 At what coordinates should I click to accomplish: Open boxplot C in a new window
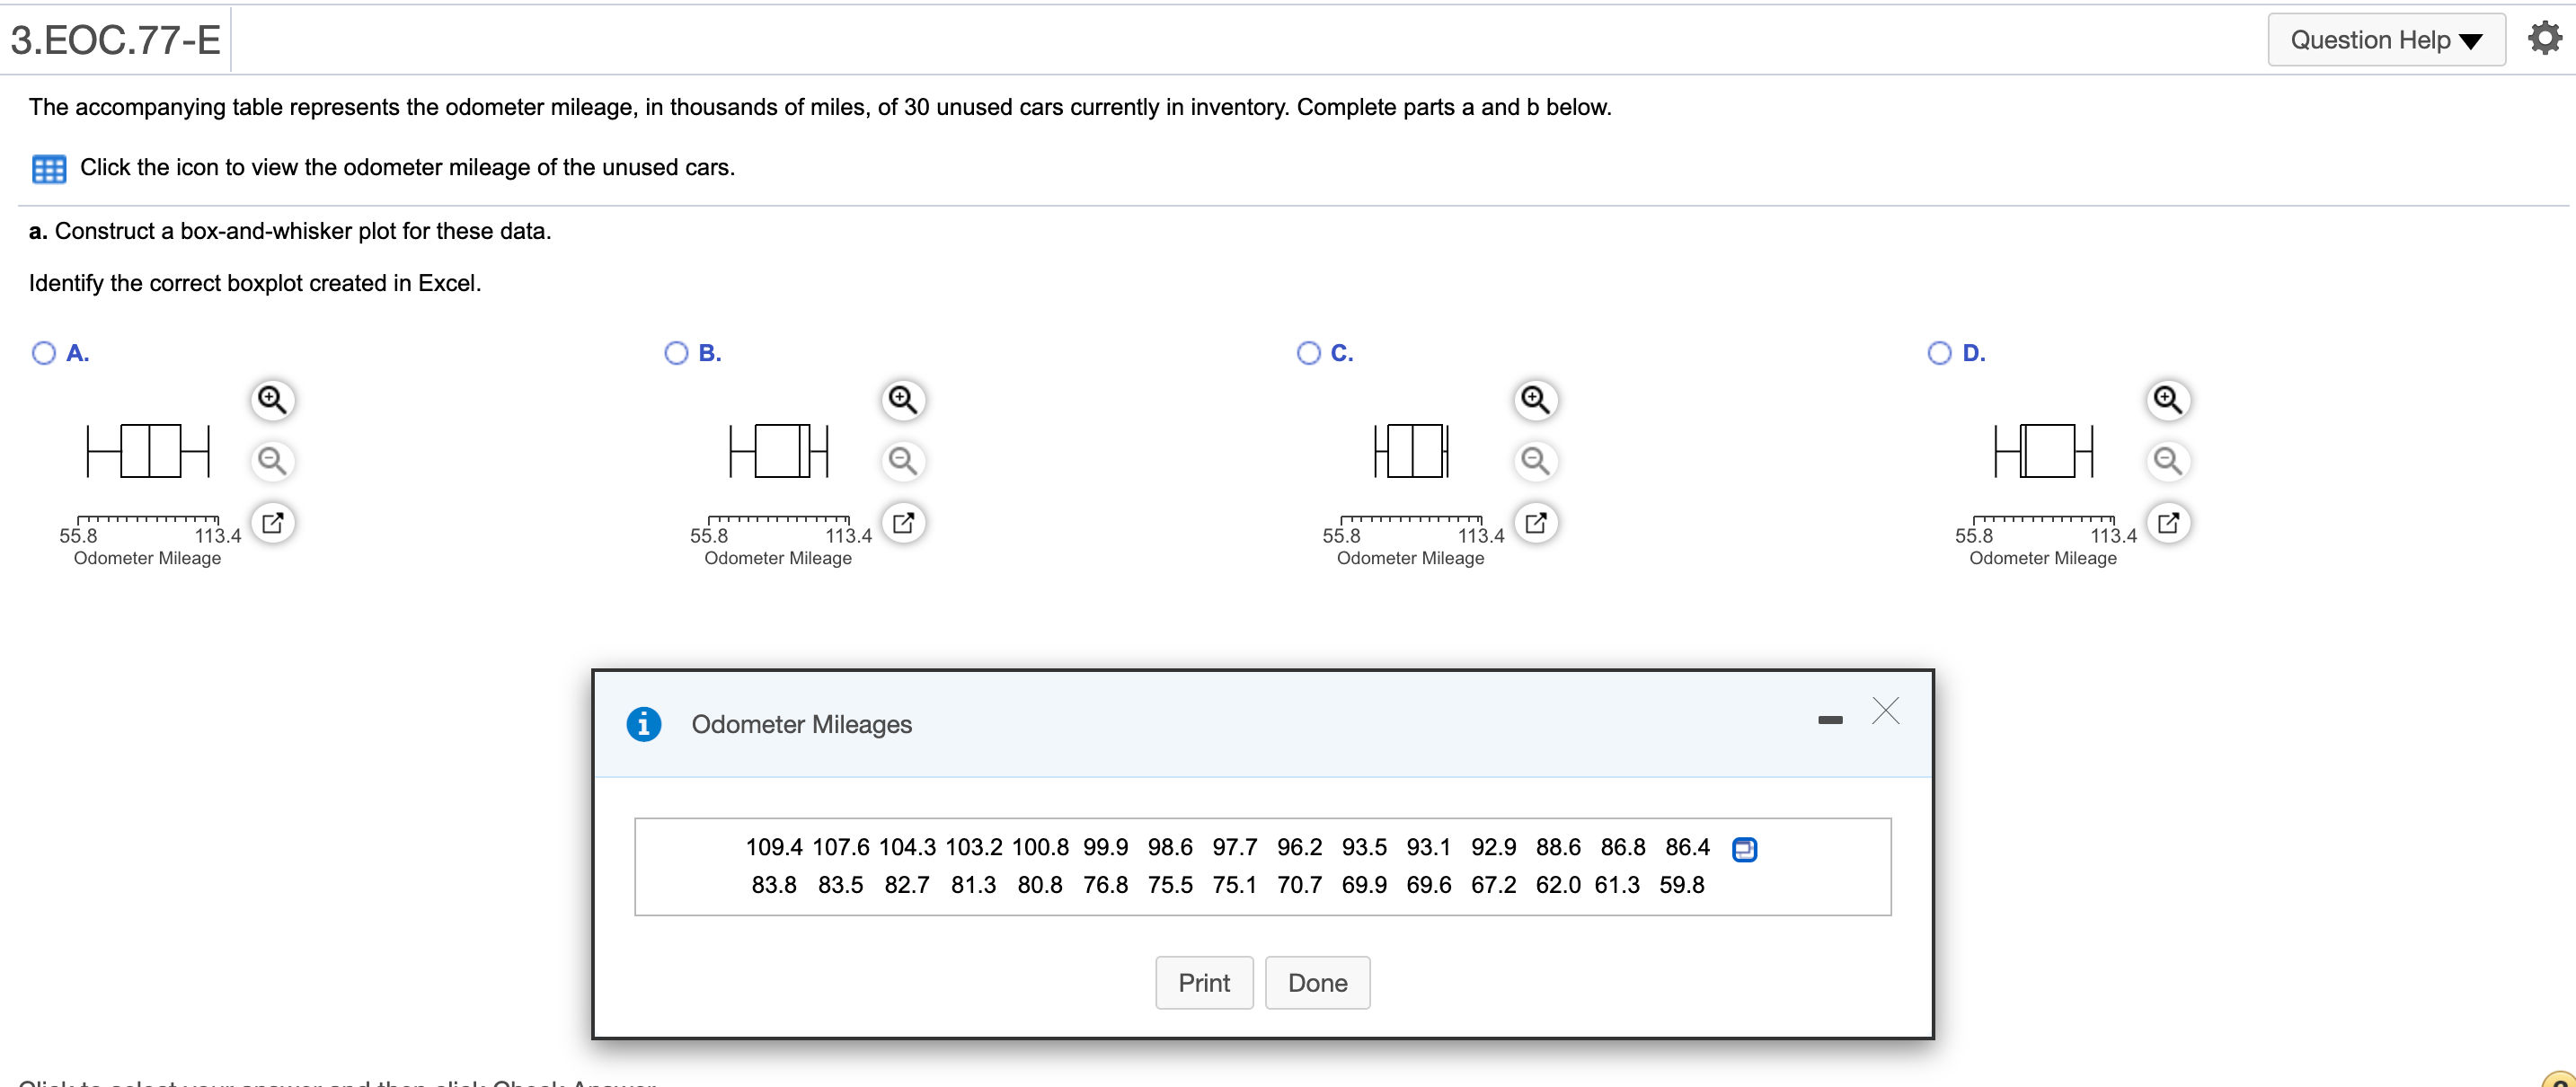[x=1536, y=522]
